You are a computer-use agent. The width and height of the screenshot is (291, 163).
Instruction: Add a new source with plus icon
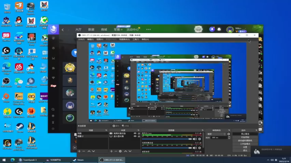tap(111, 151)
